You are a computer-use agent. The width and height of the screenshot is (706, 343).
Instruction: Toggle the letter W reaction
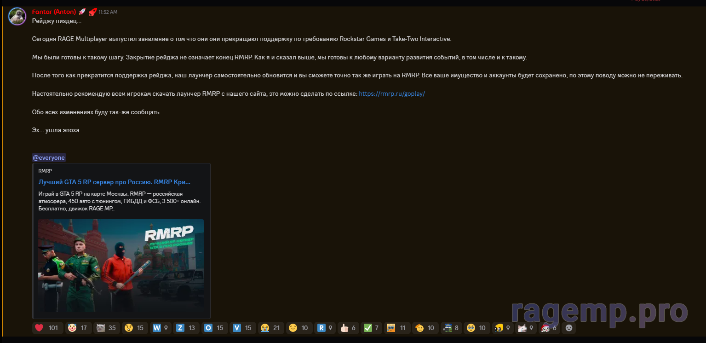pyautogui.click(x=161, y=328)
